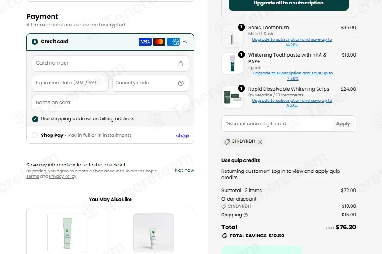Select the Credit card payment option
Image resolution: width=382 pixels, height=254 pixels.
pyautogui.click(x=35, y=42)
